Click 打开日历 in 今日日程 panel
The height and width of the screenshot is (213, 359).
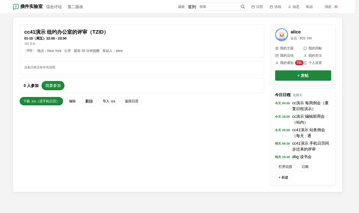coord(286,167)
